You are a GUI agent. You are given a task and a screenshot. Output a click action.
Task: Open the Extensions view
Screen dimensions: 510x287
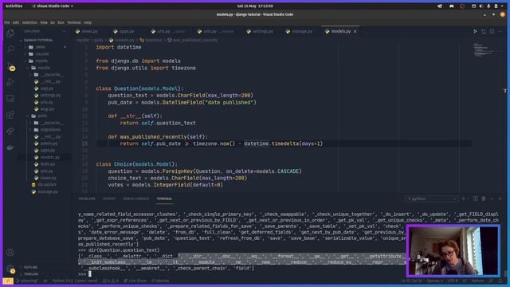pyautogui.click(x=10, y=115)
